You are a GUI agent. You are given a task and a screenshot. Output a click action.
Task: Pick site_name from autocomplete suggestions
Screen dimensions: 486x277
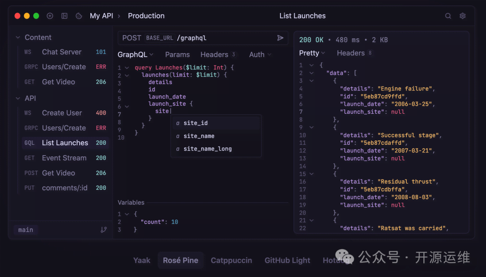point(199,136)
